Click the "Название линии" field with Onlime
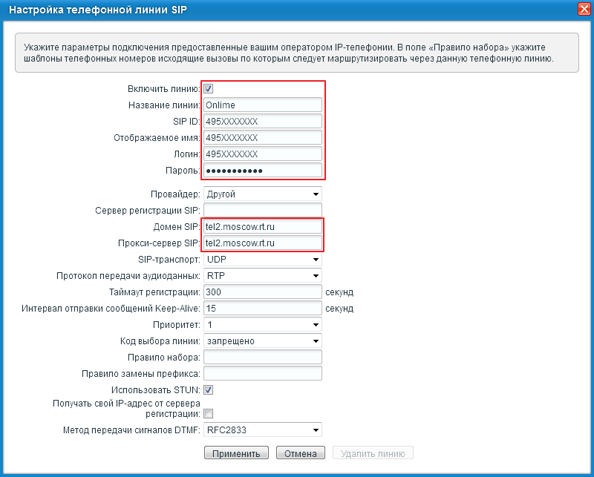The width and height of the screenshot is (594, 477). click(x=262, y=105)
